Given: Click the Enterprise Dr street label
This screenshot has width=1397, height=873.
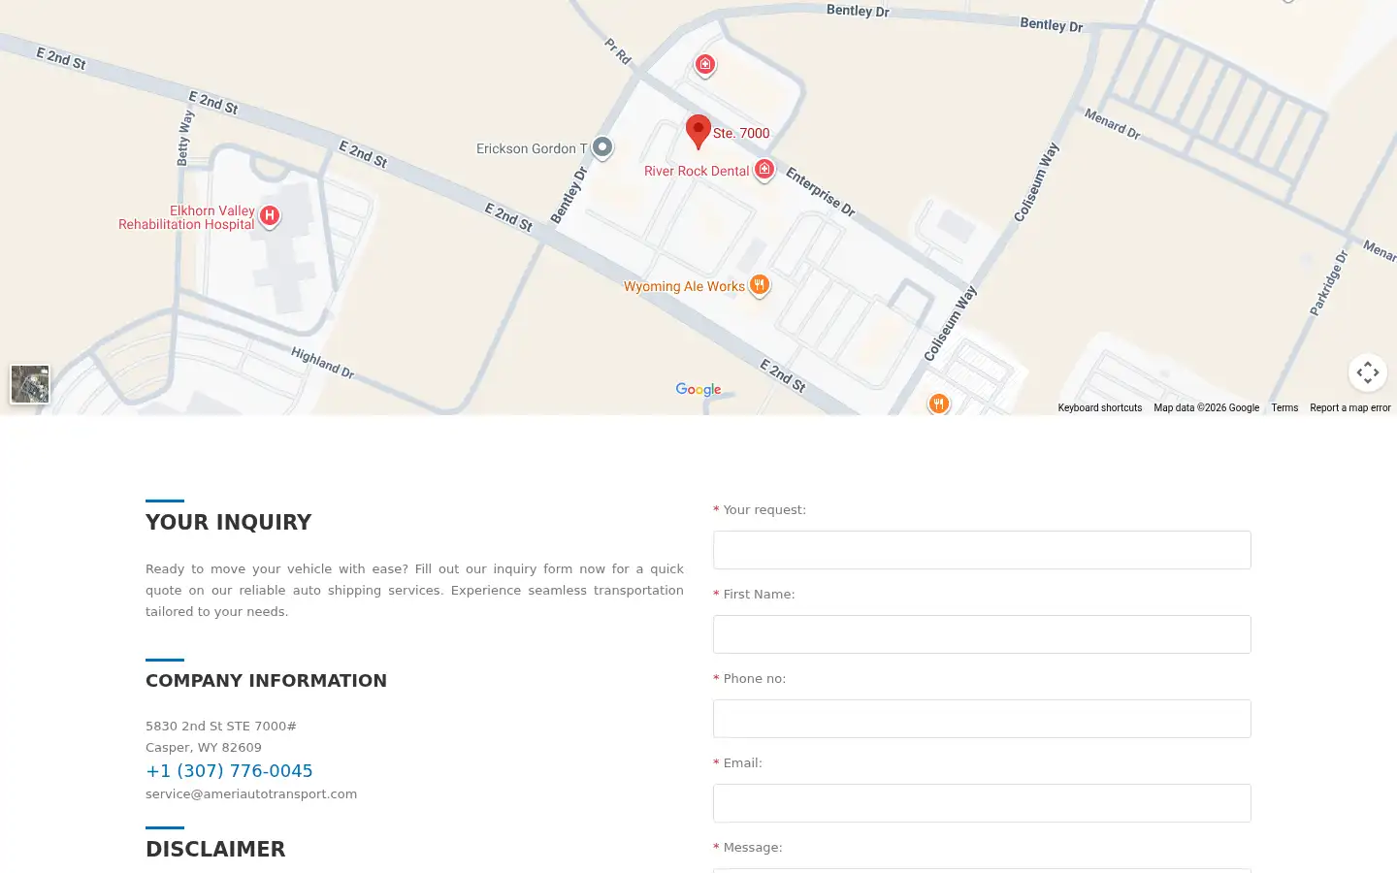Looking at the screenshot, I should tap(821, 192).
